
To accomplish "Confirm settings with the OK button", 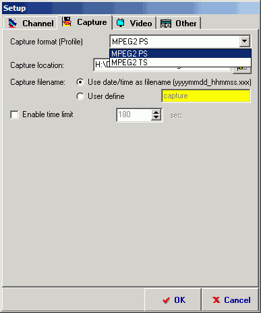I will (173, 300).
